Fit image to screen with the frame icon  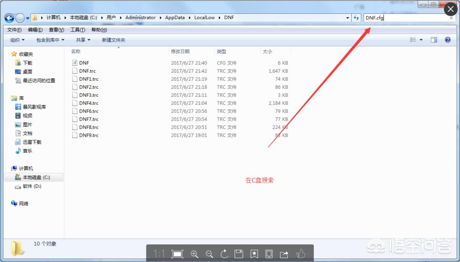(x=177, y=254)
